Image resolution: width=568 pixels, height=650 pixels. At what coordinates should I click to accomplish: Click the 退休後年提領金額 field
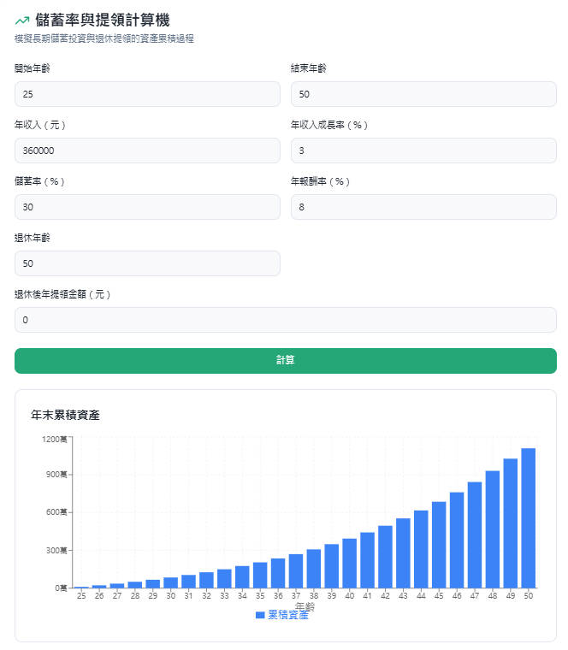(285, 320)
